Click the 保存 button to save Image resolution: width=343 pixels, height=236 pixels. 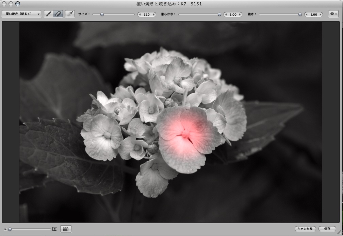[327, 229]
